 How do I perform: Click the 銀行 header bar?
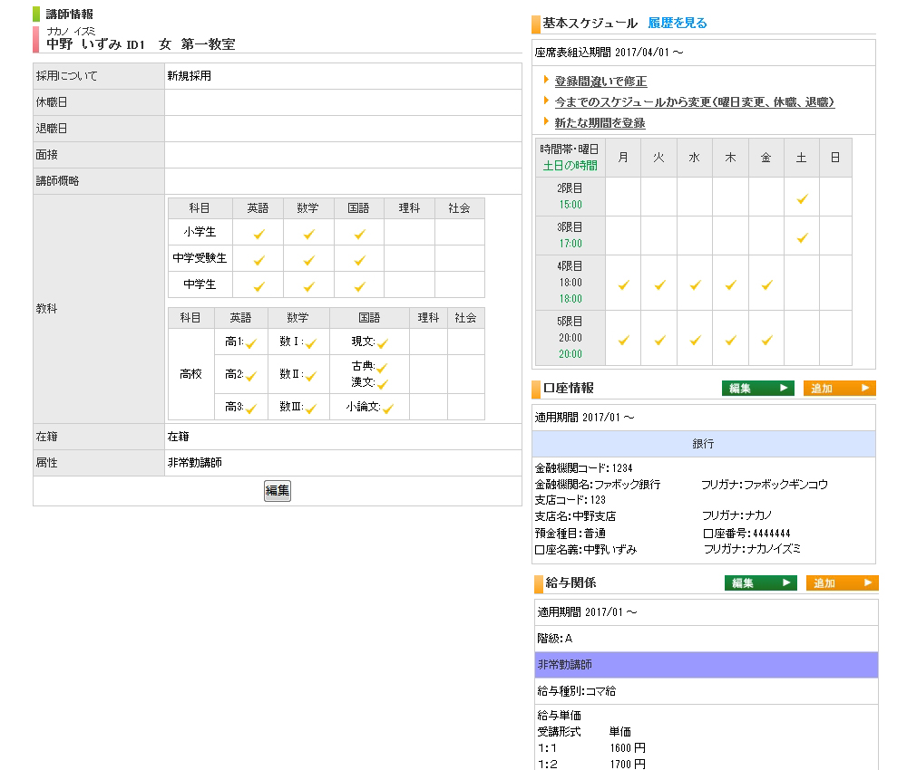coord(704,444)
